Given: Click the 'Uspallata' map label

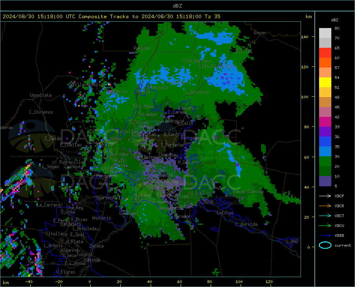Looking at the screenshot, I should click(x=41, y=96).
